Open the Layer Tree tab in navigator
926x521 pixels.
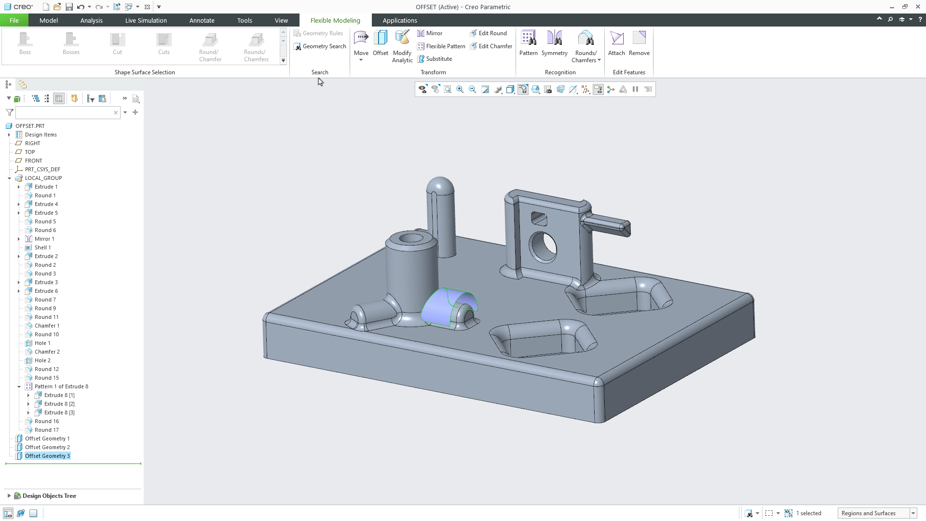pos(22,84)
